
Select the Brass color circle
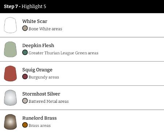25,125
